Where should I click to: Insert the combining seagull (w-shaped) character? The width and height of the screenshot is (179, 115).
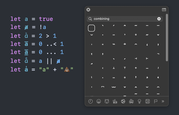(114, 87)
